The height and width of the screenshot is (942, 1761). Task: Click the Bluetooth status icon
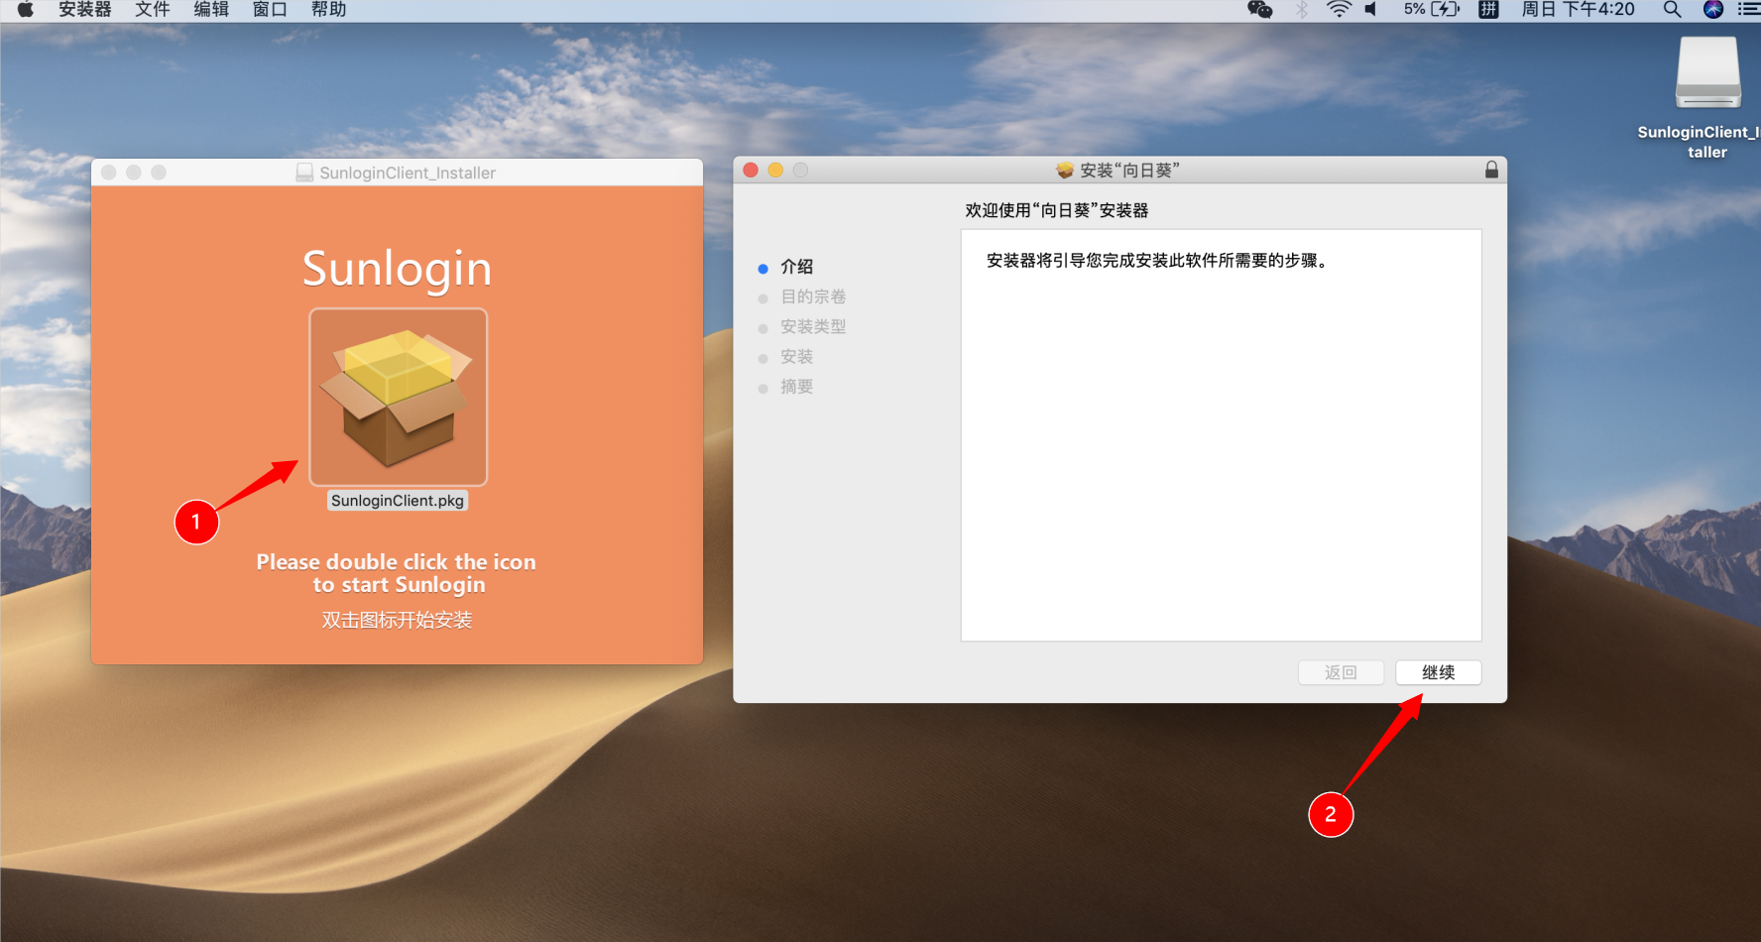click(1302, 9)
